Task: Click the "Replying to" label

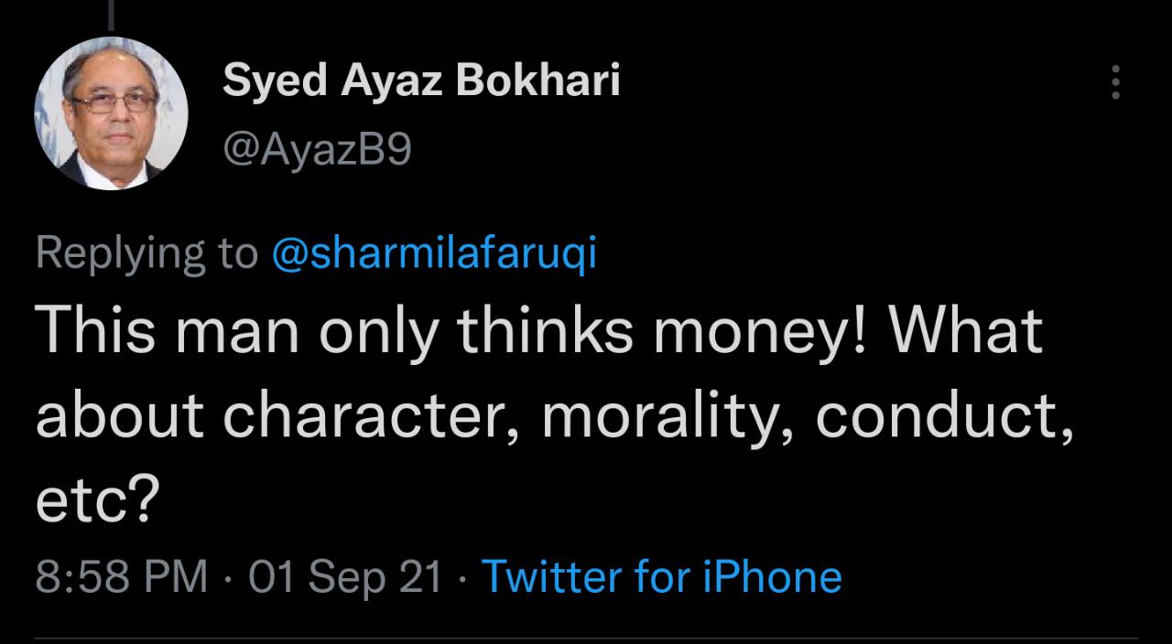Action: click(146, 253)
